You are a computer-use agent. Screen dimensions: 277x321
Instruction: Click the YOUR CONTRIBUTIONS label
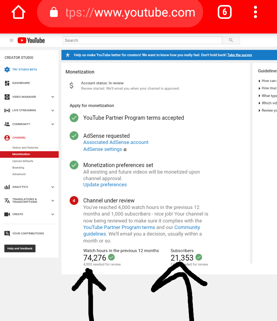(28, 233)
